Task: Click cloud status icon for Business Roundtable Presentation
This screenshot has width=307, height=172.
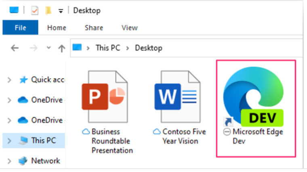Action: pos(86,132)
